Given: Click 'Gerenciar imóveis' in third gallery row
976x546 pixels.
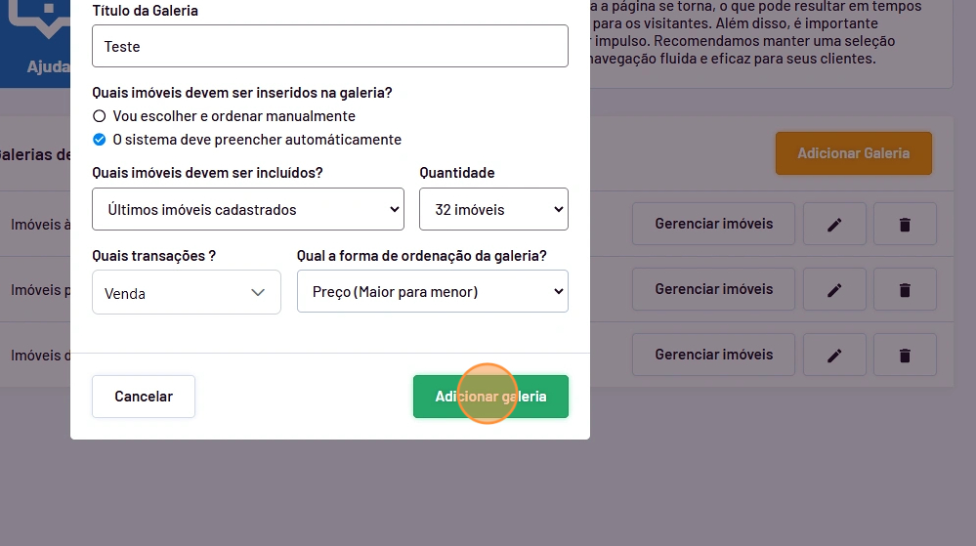Looking at the screenshot, I should pyautogui.click(x=713, y=355).
